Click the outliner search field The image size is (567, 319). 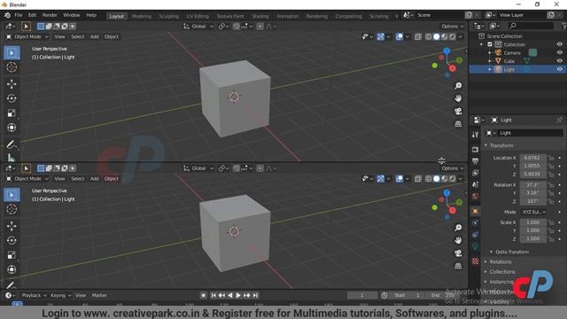(531, 26)
